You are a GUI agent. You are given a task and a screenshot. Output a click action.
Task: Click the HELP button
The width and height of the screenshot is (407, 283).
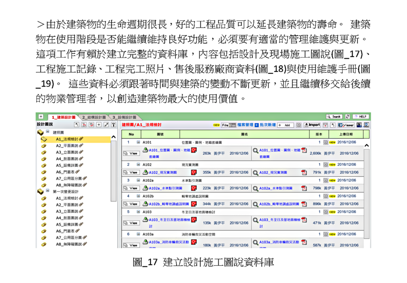click(x=361, y=117)
